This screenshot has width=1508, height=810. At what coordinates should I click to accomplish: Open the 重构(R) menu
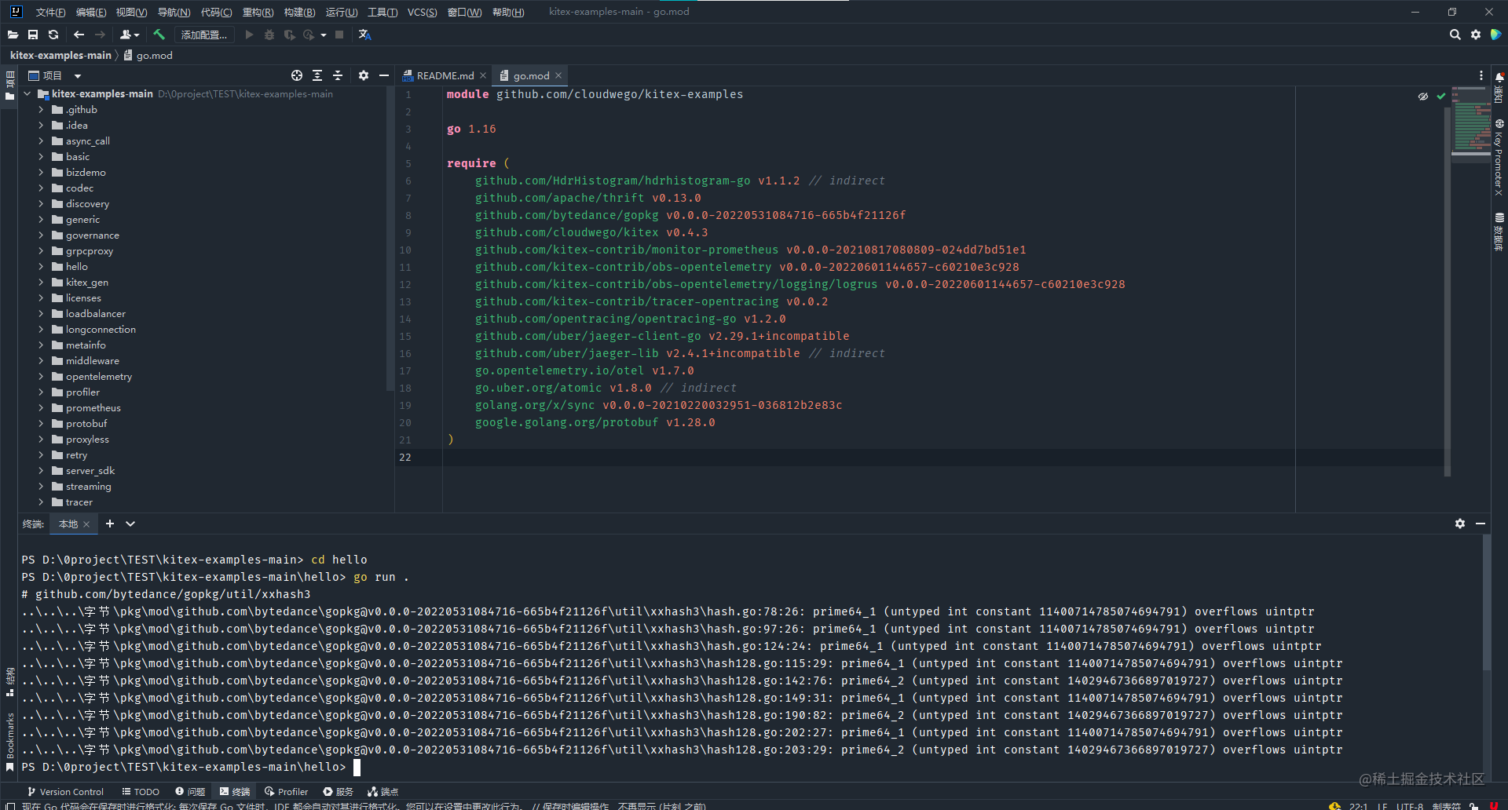[x=258, y=12]
